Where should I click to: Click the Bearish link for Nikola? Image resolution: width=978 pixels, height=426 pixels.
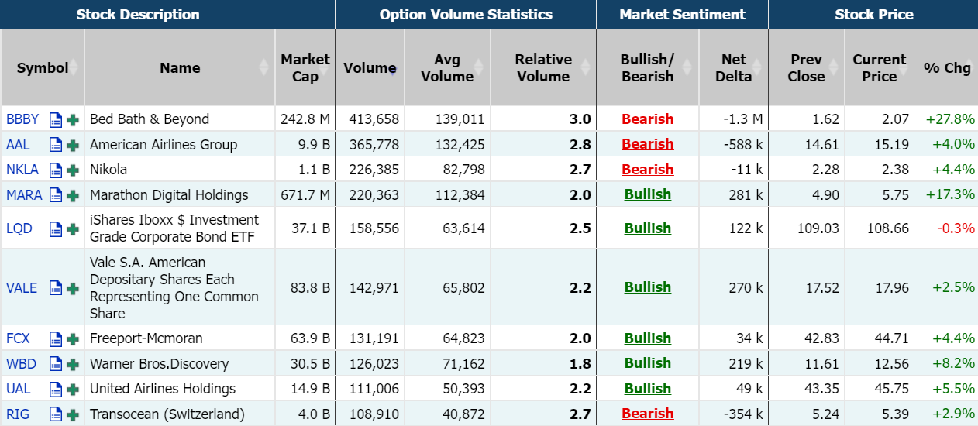647,170
